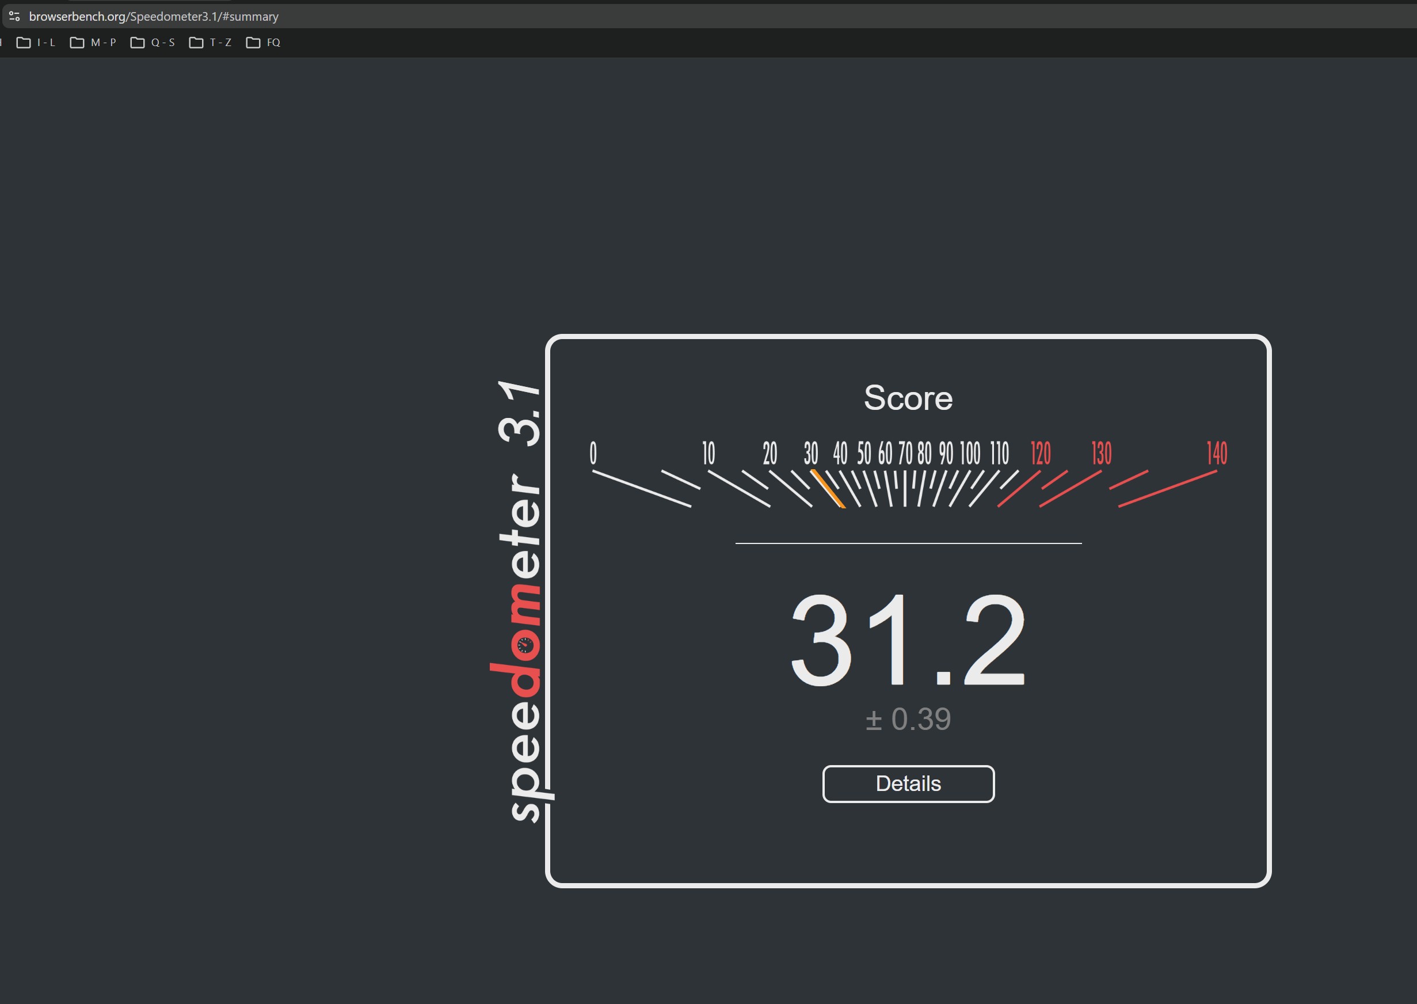1417x1004 pixels.
Task: Open the Q - S bookmarks folder
Action: coord(153,43)
